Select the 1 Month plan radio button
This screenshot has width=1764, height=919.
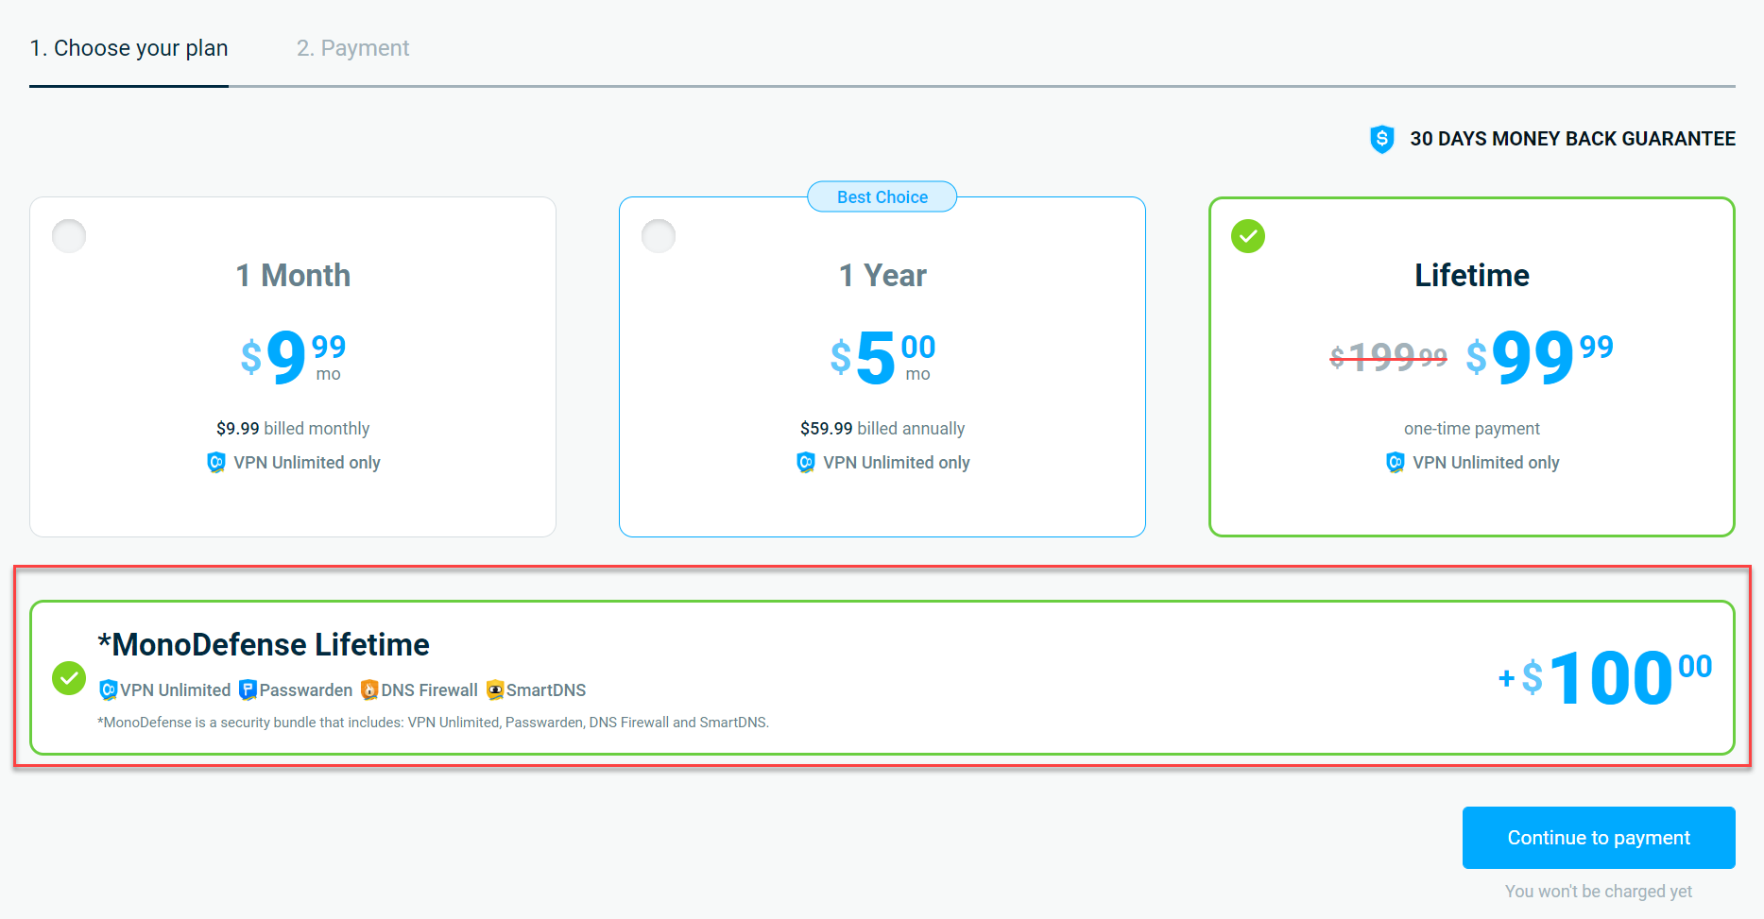pos(69,236)
